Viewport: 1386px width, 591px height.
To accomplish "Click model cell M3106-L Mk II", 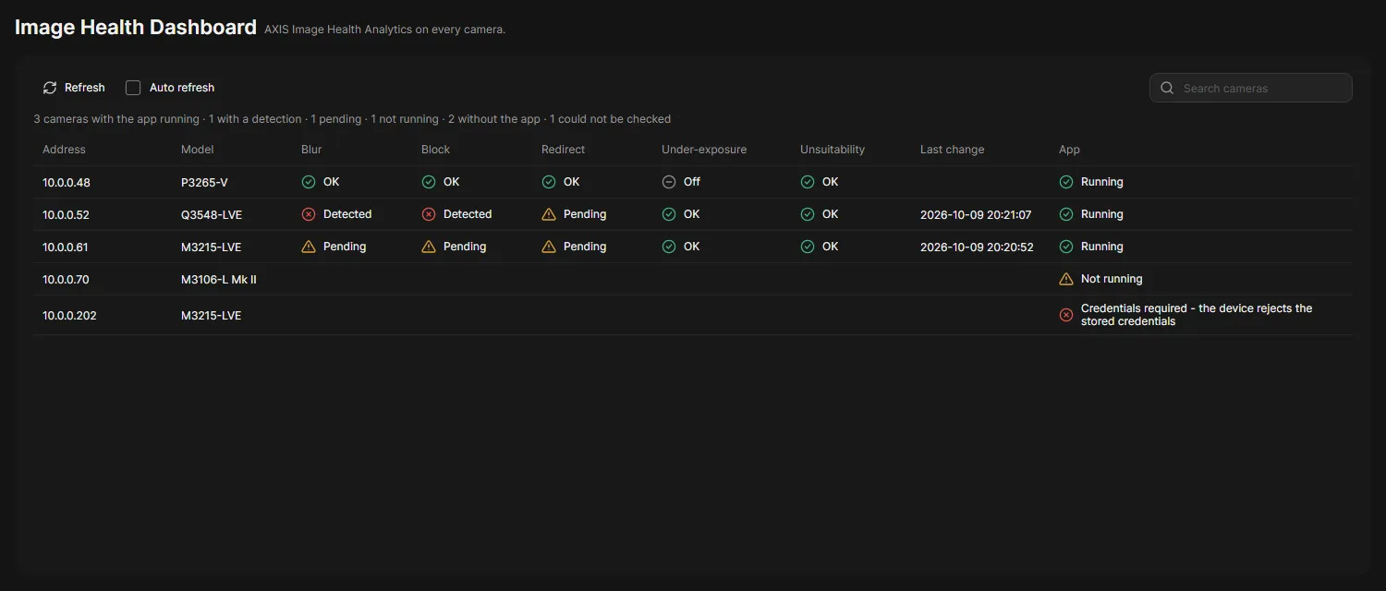I will pyautogui.click(x=219, y=280).
